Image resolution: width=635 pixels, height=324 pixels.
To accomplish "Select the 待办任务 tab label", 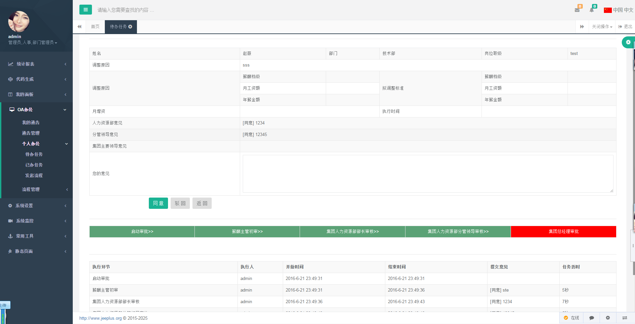I will tap(118, 26).
